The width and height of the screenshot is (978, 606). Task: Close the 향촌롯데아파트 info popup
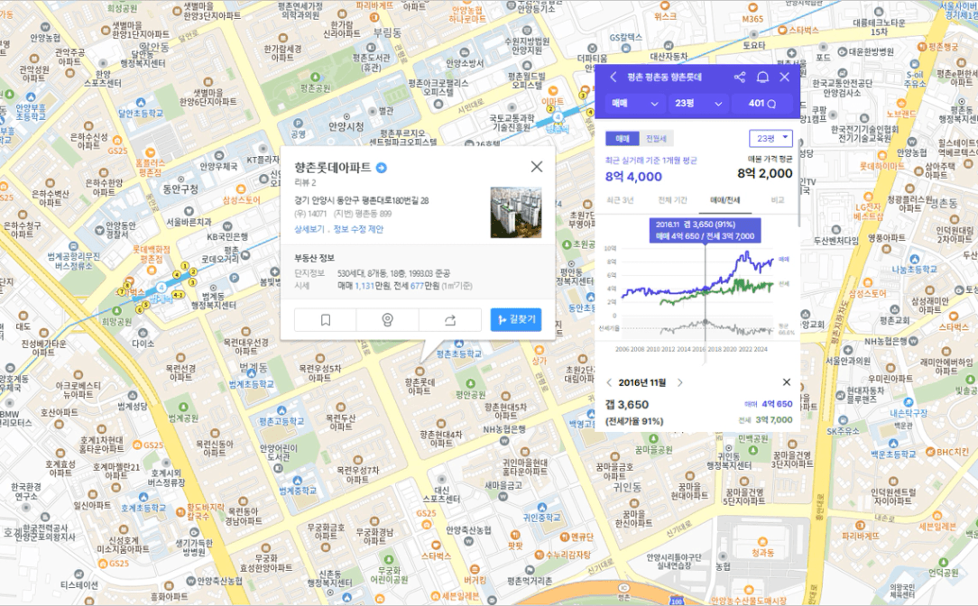pos(537,167)
